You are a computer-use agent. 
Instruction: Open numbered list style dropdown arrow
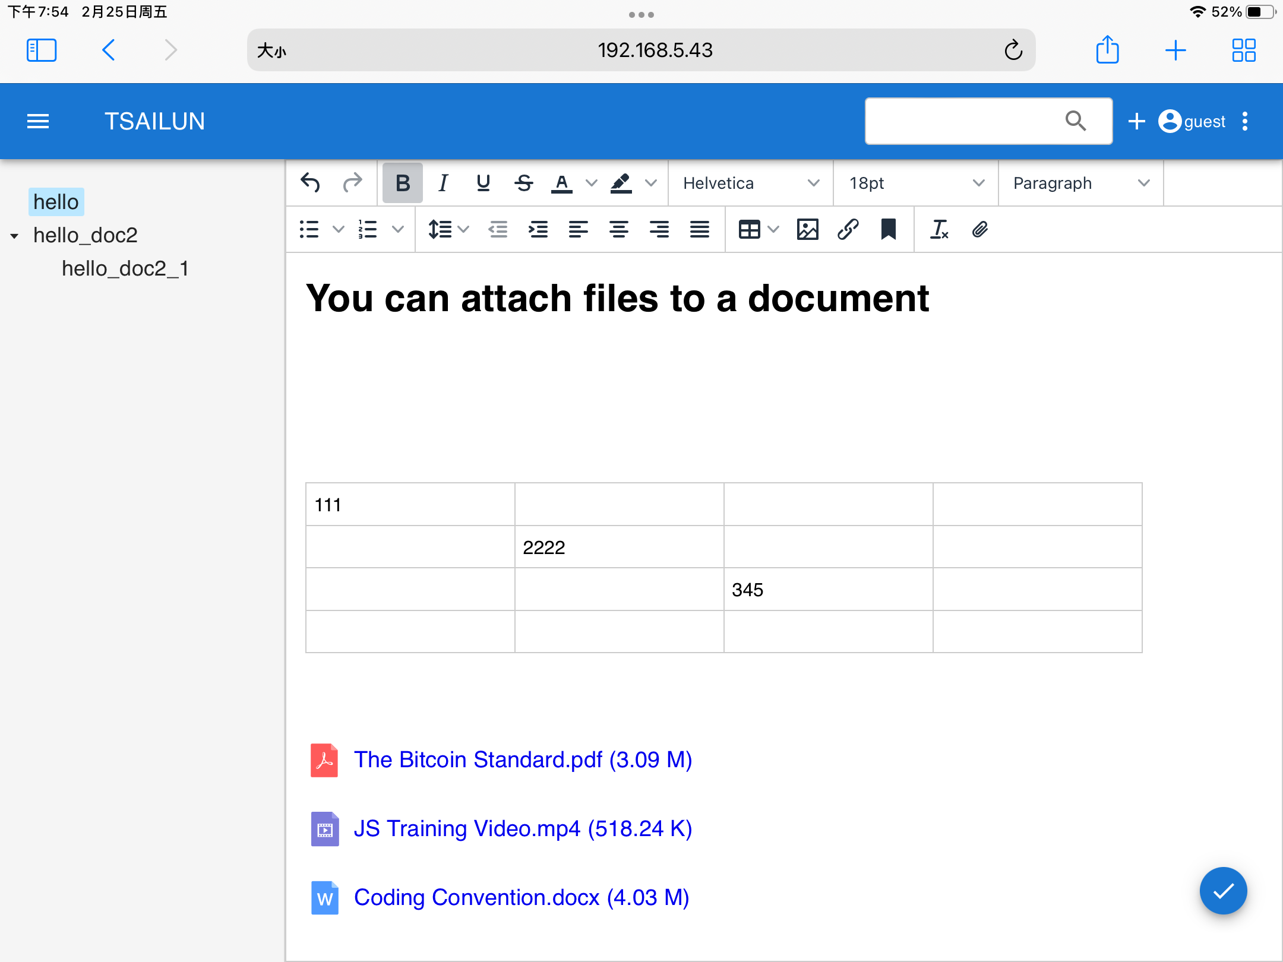398,229
